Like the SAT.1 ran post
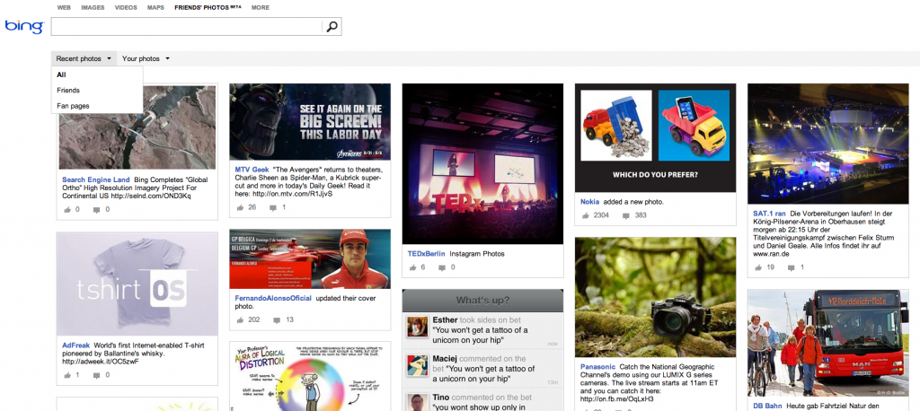Image resolution: width=920 pixels, height=411 pixels. click(758, 267)
